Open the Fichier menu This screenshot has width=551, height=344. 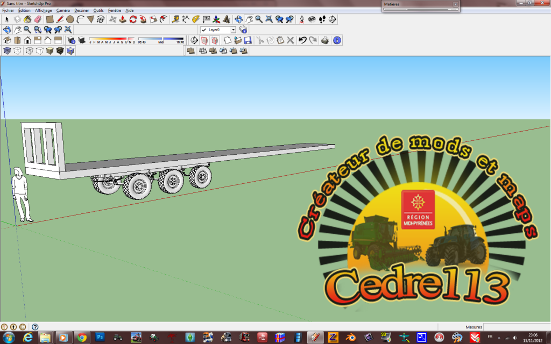point(8,11)
